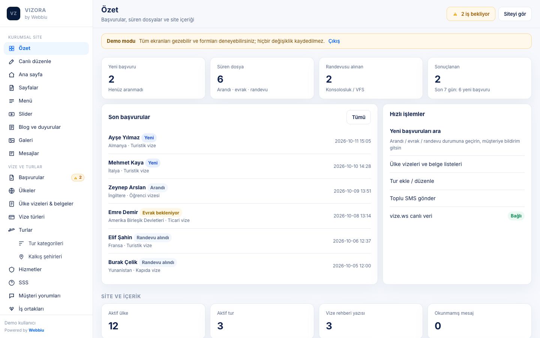Click the Yeni başvuru stat card

(x=153, y=78)
